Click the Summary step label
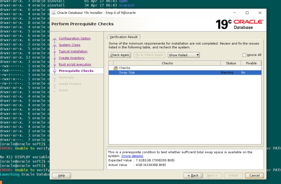281x184 pixels. click(66, 77)
